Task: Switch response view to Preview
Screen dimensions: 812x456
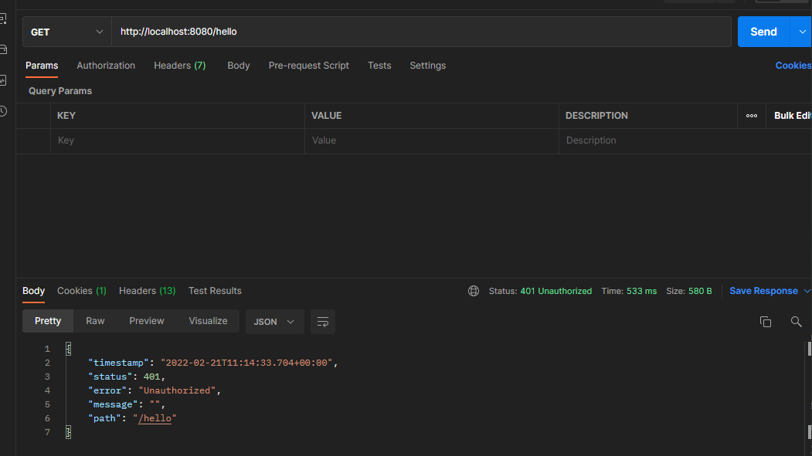Action: coord(147,321)
